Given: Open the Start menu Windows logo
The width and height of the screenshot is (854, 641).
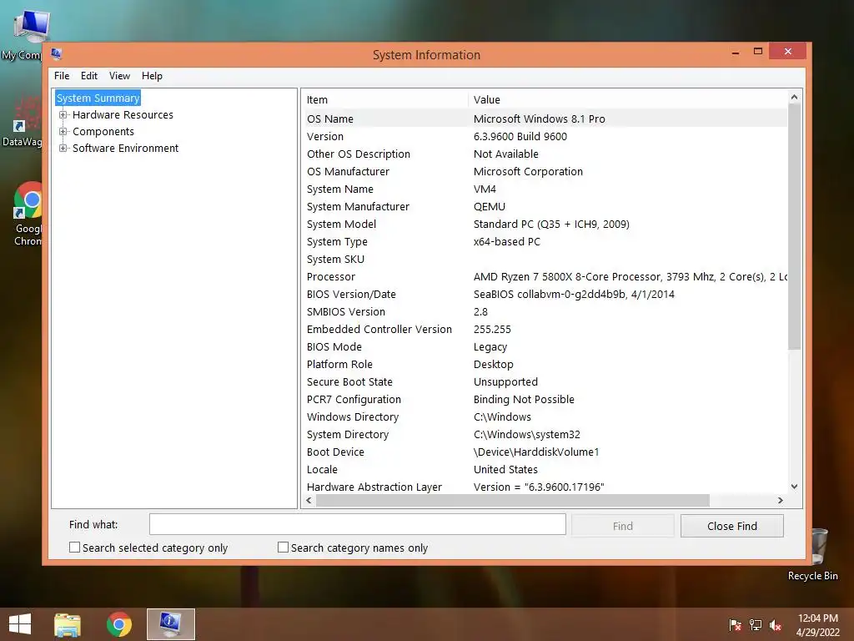Looking at the screenshot, I should [20, 624].
